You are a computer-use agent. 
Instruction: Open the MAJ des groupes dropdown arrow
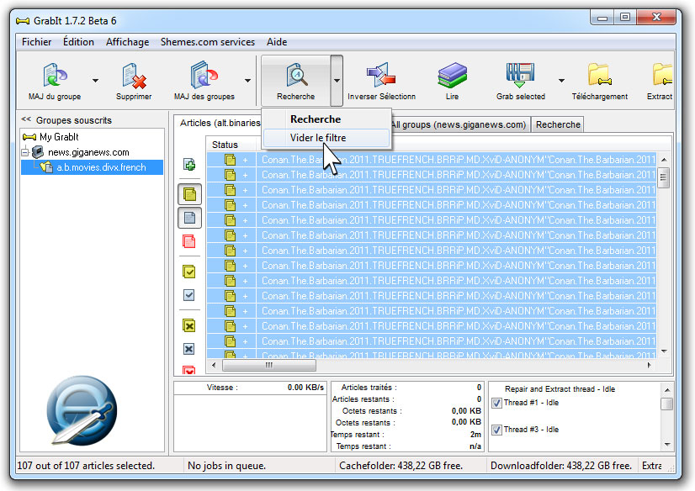247,81
